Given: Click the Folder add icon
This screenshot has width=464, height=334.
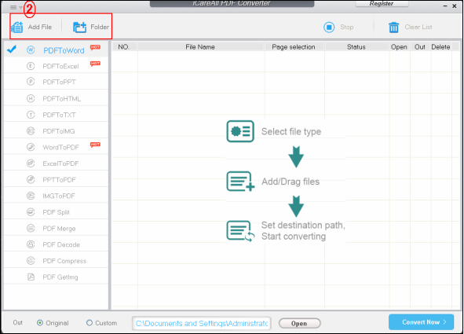Looking at the screenshot, I should tap(79, 27).
